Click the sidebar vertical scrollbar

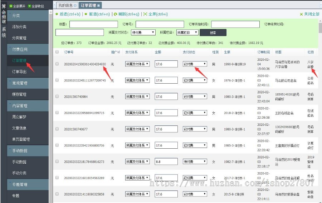pyautogui.click(x=51, y=107)
